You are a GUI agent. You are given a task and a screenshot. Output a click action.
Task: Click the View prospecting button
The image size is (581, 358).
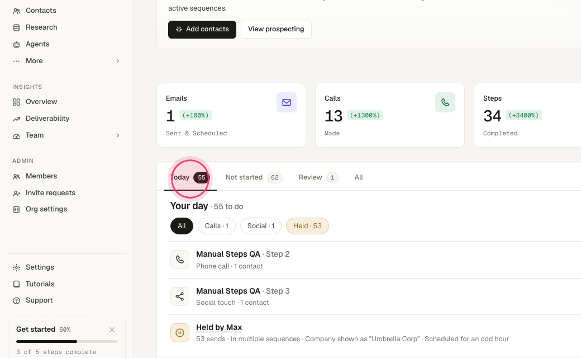click(x=276, y=29)
